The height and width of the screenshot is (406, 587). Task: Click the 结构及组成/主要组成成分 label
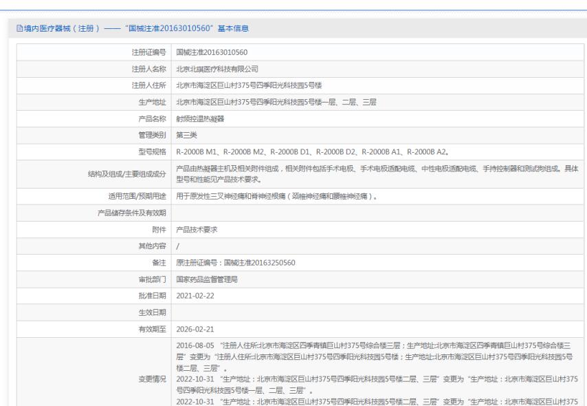pyautogui.click(x=127, y=174)
